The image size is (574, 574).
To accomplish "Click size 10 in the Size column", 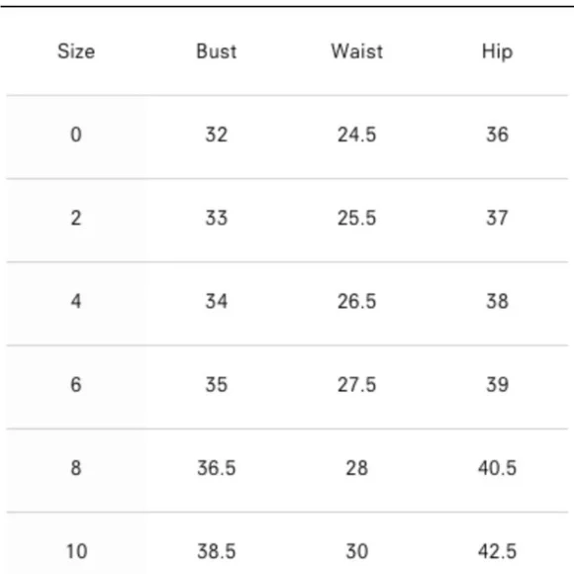I will tap(77, 551).
